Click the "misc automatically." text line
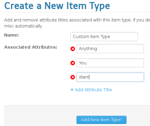 23,26
